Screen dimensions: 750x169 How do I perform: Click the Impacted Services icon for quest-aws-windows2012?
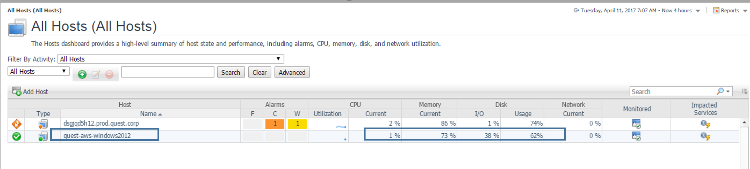[x=705, y=136]
